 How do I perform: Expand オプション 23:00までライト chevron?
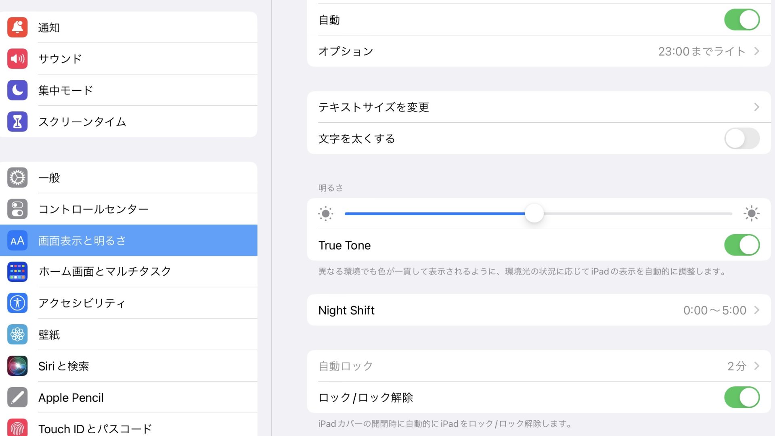click(756, 51)
